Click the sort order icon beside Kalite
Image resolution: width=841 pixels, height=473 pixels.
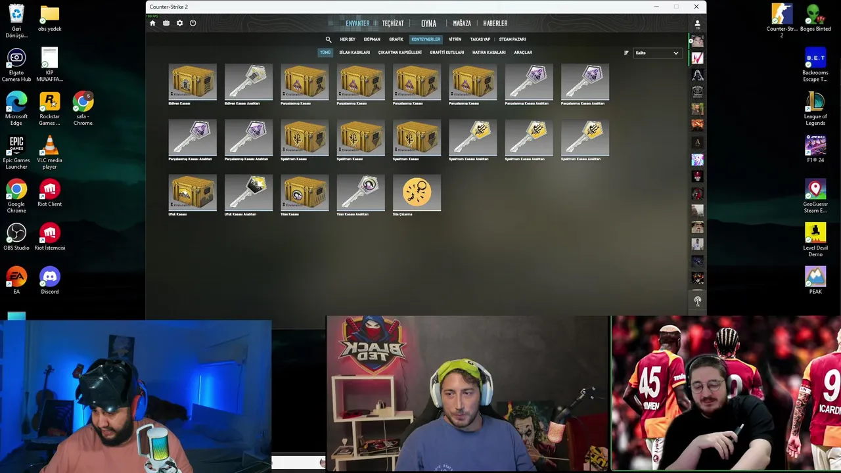click(626, 53)
